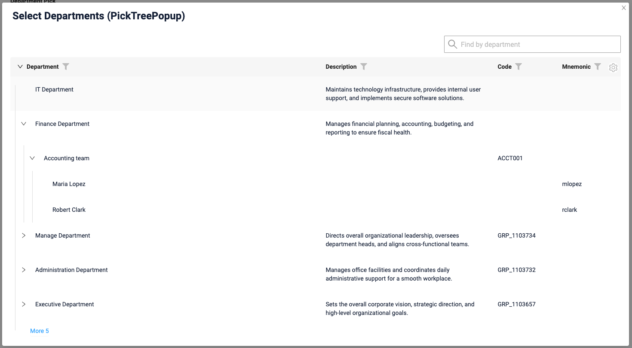Select the IT Department row

click(316, 94)
